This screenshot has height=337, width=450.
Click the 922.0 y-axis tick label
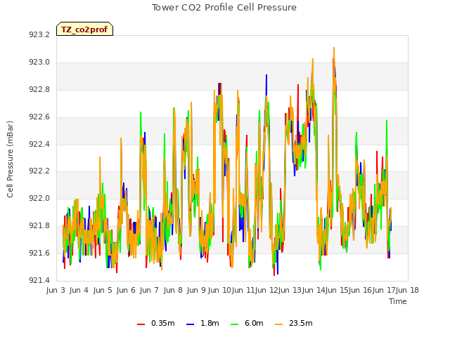39,198
